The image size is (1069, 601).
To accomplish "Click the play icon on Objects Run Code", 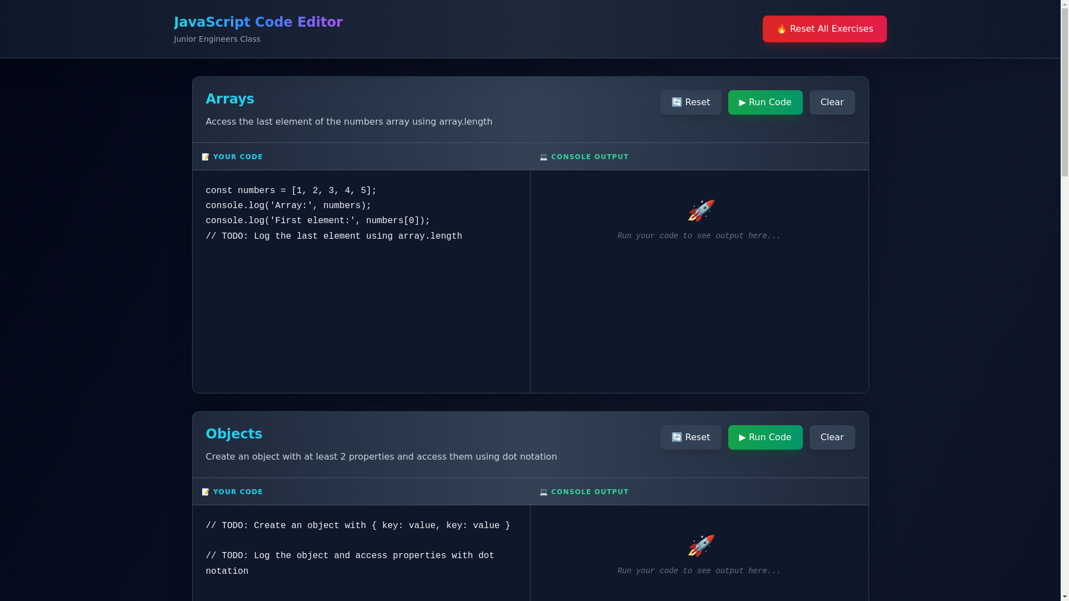I will pos(742,437).
